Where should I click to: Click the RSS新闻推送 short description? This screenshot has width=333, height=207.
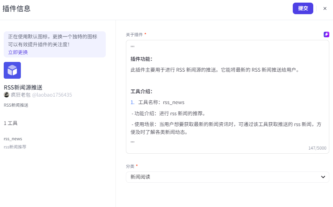pos(16,105)
